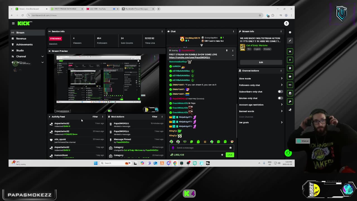Toggle the channel actions widget icon
The image size is (357, 201).
click(x=290, y=93)
